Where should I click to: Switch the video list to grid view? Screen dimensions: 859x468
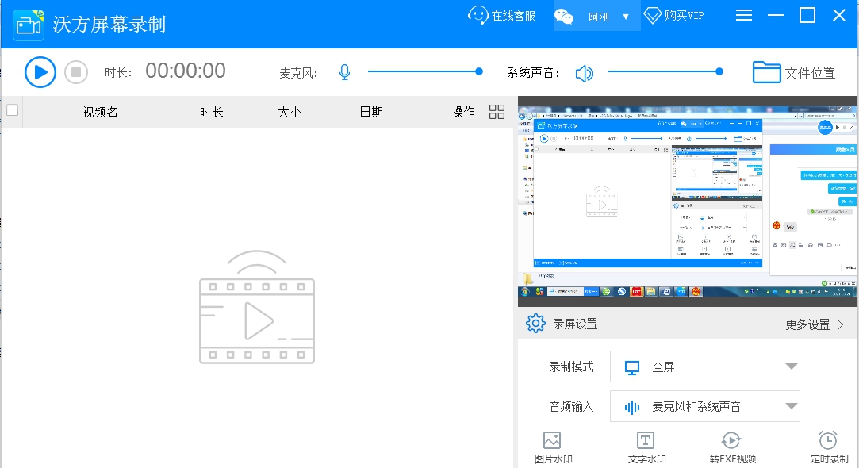tap(497, 112)
